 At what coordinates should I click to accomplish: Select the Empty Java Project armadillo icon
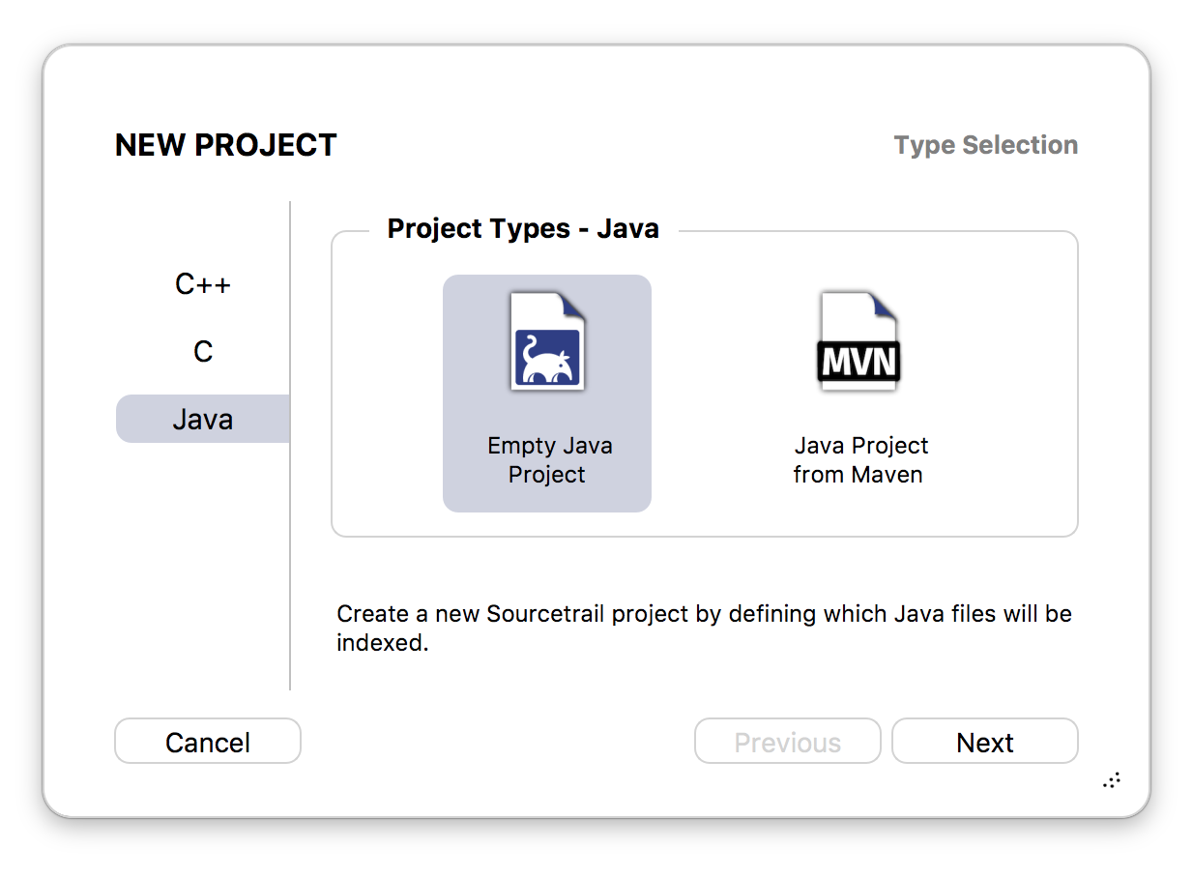point(547,341)
